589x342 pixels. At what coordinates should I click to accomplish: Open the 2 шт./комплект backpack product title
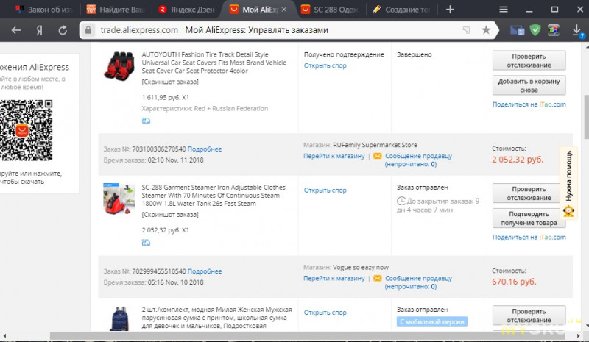(x=216, y=318)
